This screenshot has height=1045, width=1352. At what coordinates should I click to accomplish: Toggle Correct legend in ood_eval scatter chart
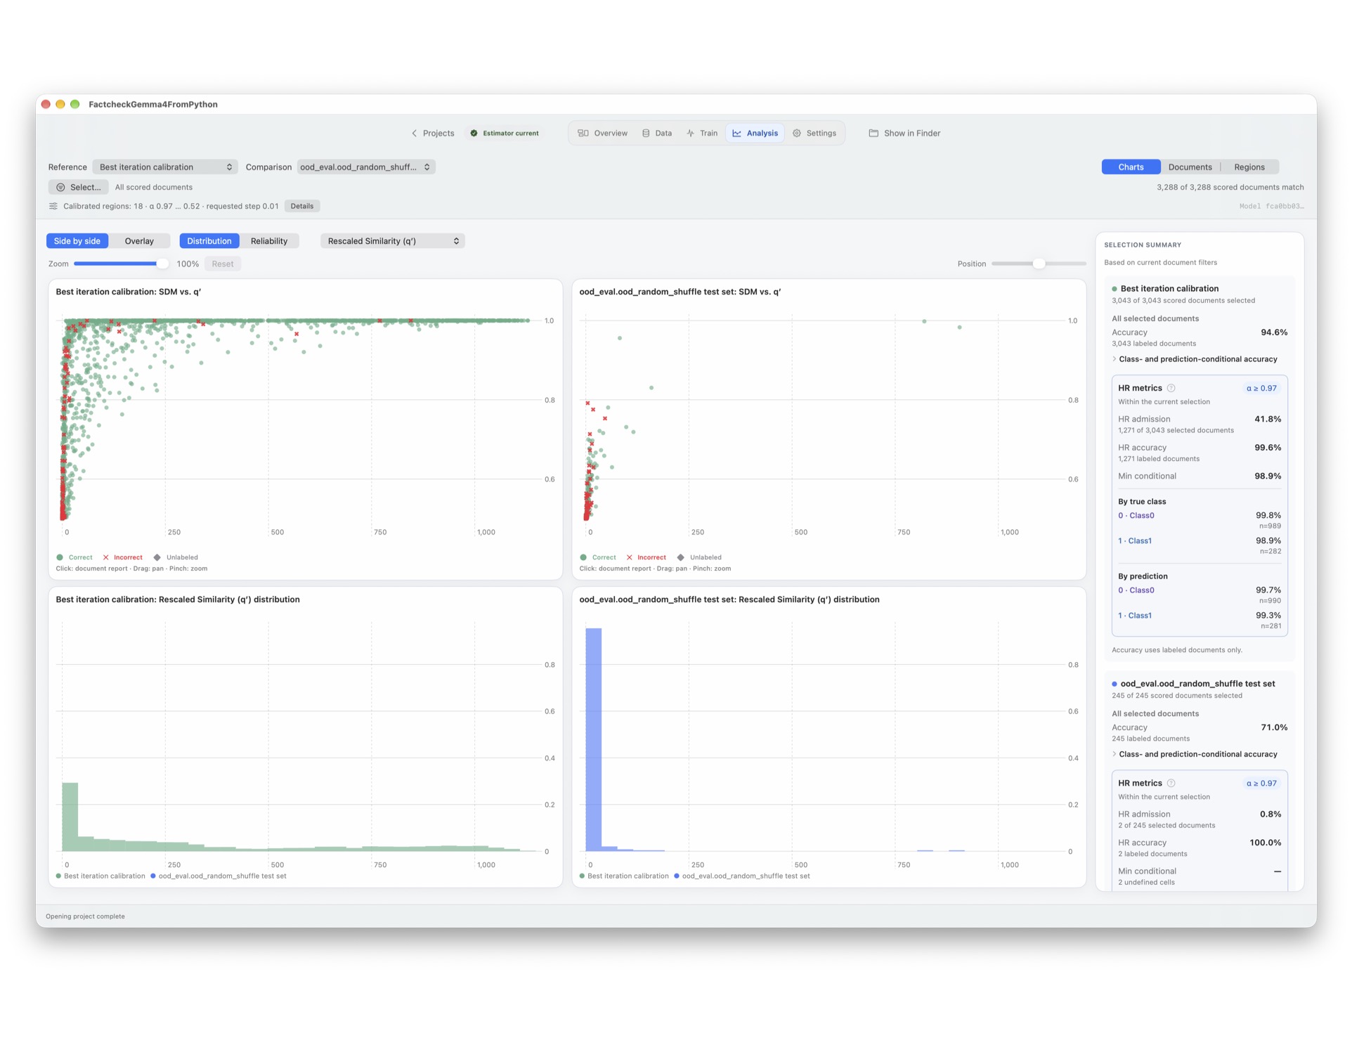coord(598,557)
